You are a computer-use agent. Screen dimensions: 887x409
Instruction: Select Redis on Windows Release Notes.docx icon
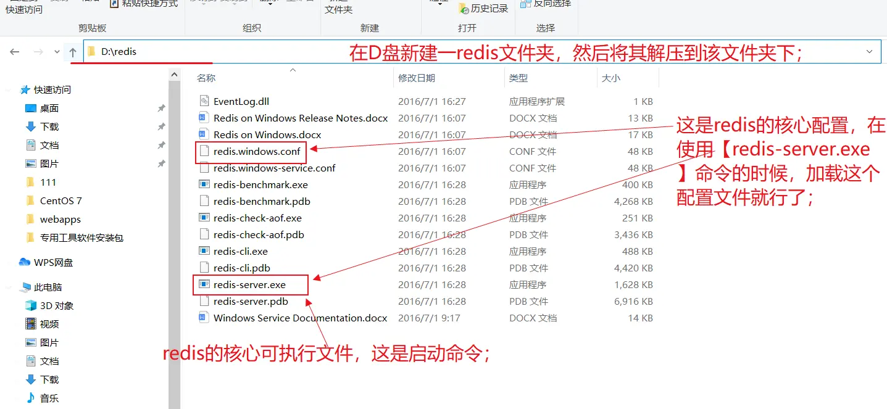tap(204, 118)
